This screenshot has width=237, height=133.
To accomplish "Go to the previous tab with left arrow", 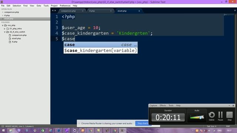I will pyautogui.click(x=53, y=11).
